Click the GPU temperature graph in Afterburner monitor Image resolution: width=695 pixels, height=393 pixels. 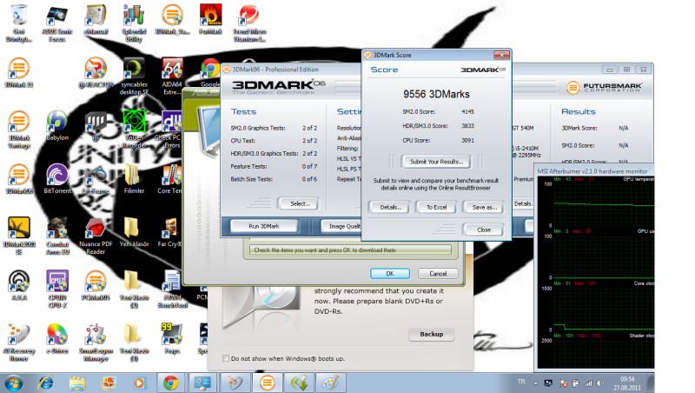tap(603, 203)
